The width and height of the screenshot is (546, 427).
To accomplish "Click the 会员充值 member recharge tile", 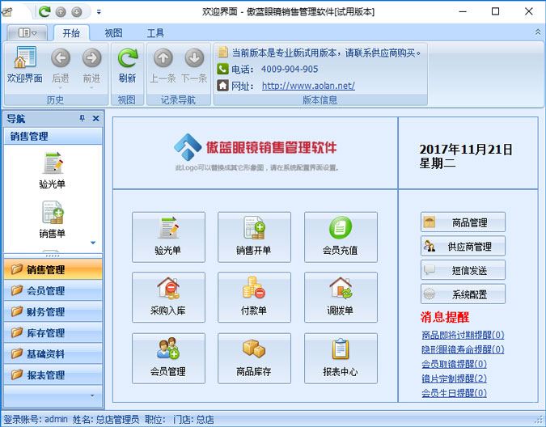I will 341,236.
